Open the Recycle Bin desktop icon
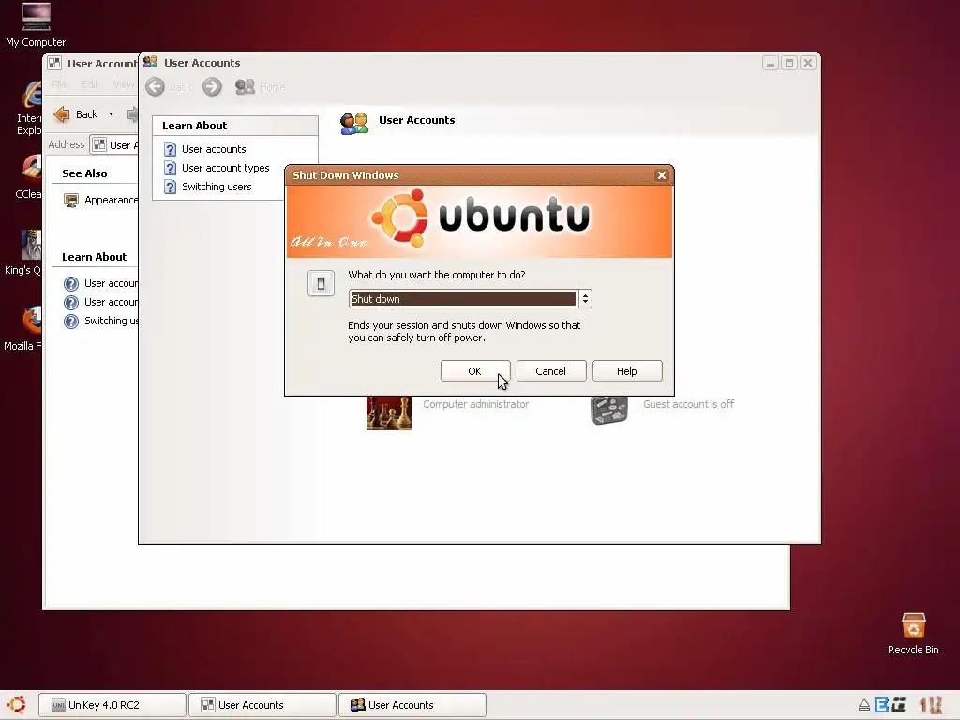Viewport: 960px width, 720px height. click(x=913, y=634)
